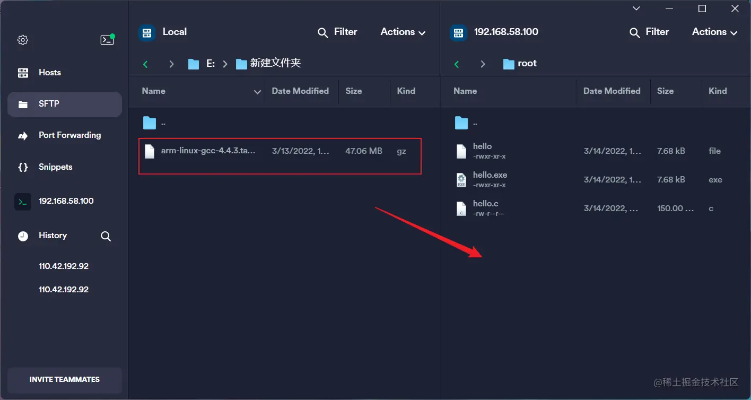
Task: Connect to second 110.42.192.92 history entry
Action: (64, 290)
